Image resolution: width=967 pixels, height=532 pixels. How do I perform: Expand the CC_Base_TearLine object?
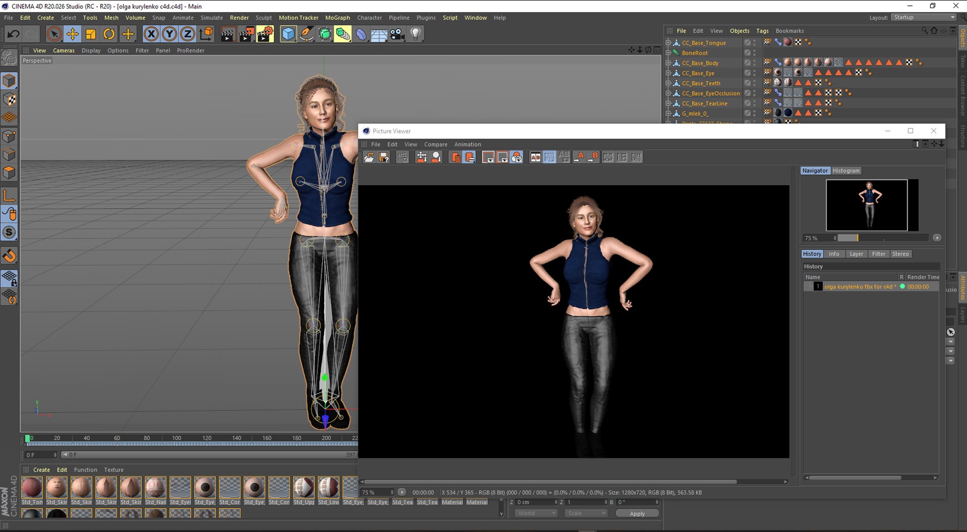[x=668, y=103]
